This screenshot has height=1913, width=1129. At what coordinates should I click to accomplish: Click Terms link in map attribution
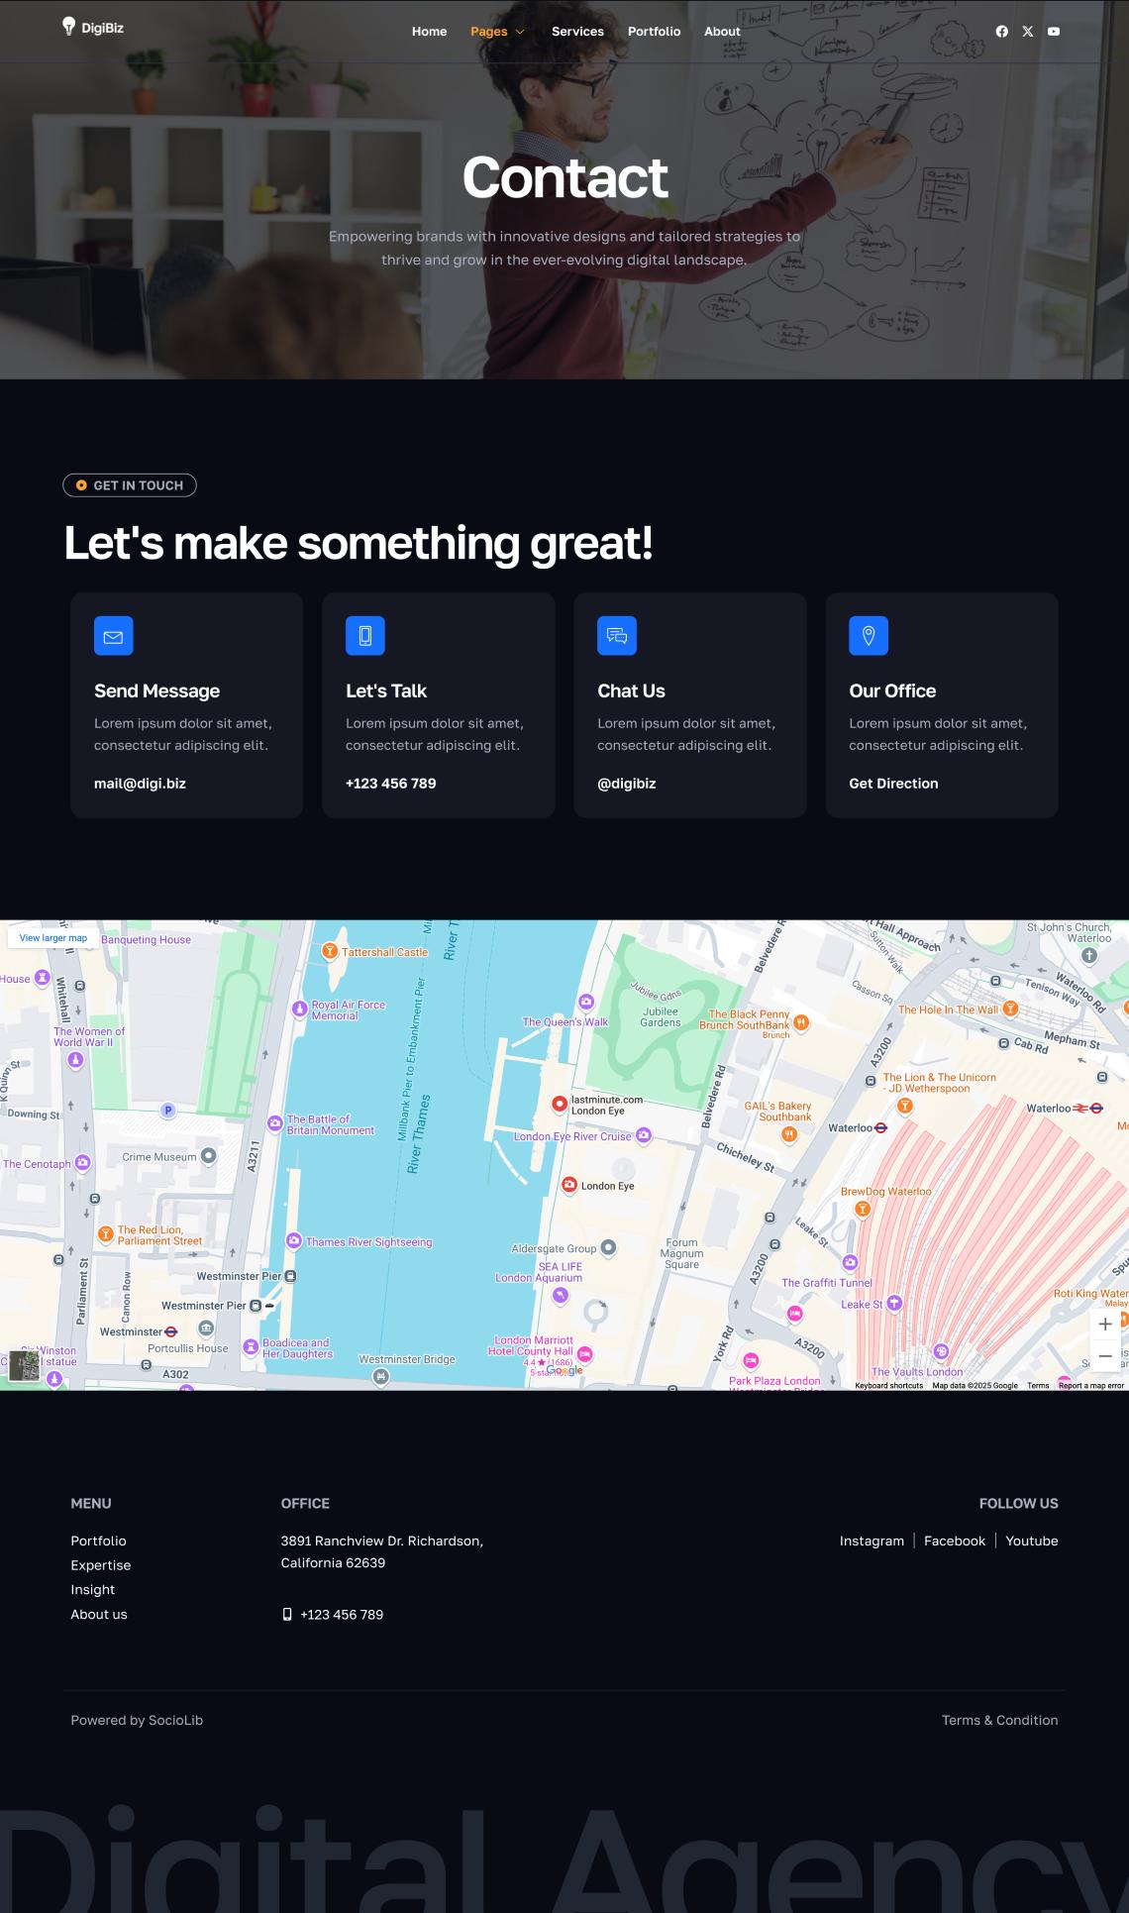1038,1385
